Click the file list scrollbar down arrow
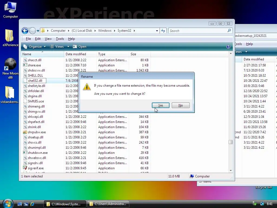Screen dimensions: 277x208 pyautogui.click(x=231, y=171)
